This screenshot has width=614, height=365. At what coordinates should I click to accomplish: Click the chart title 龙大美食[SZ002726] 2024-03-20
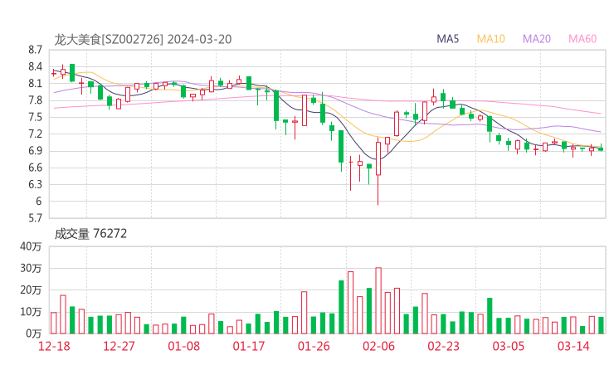(x=143, y=40)
